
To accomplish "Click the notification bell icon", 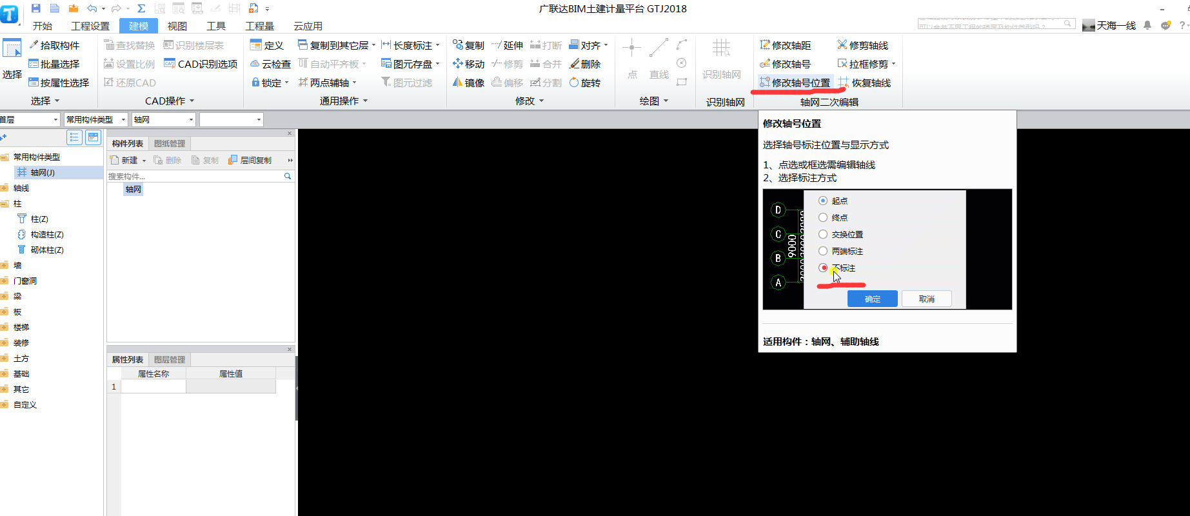I will [1147, 25].
